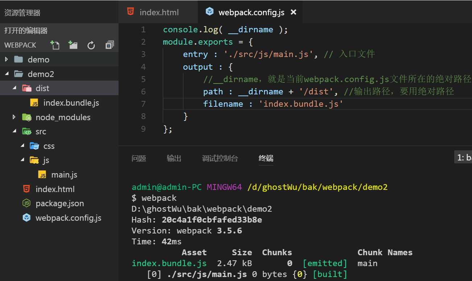Click the demo folder icon

[x=18, y=59]
